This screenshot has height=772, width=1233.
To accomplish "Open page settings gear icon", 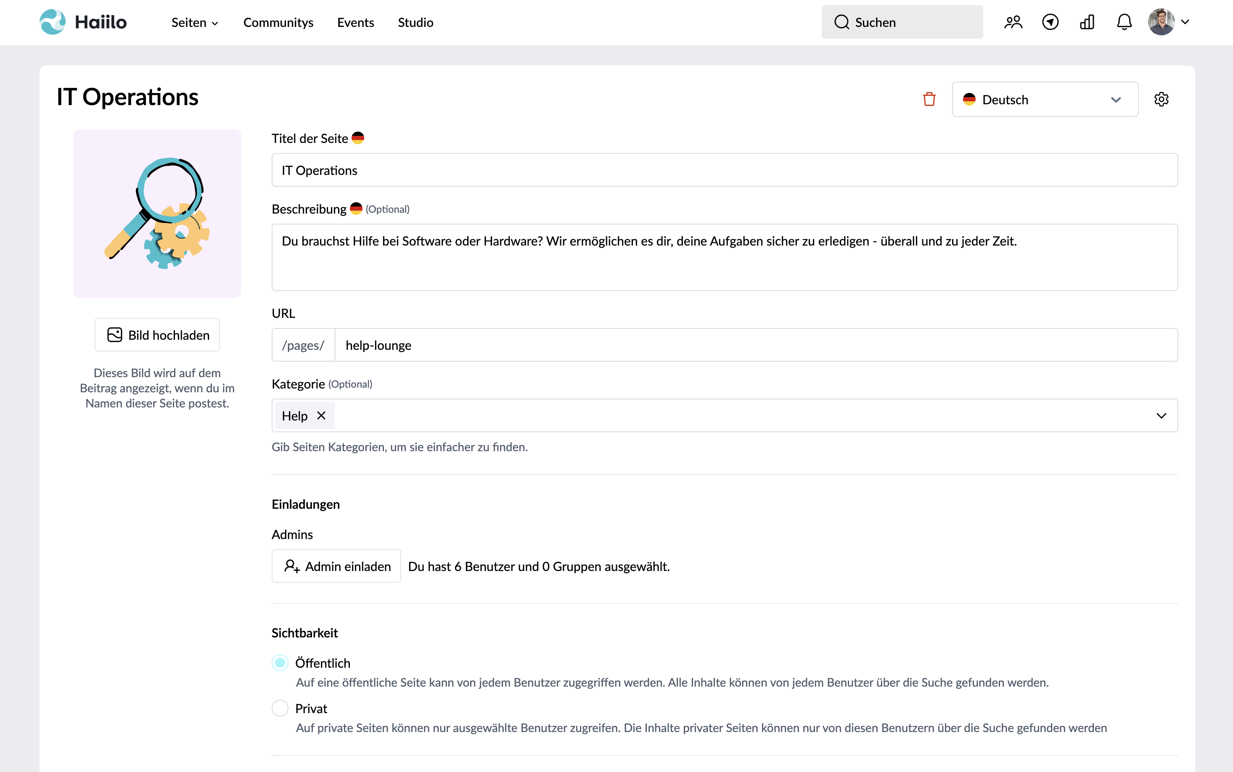I will click(1161, 99).
